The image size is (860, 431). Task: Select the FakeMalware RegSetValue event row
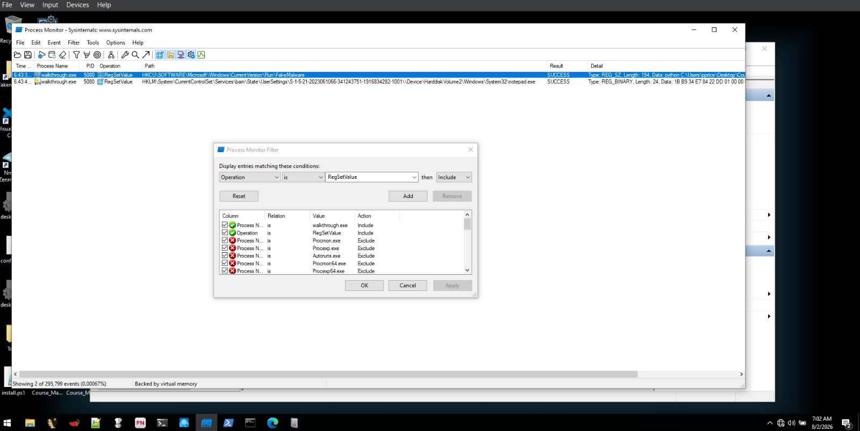378,75
